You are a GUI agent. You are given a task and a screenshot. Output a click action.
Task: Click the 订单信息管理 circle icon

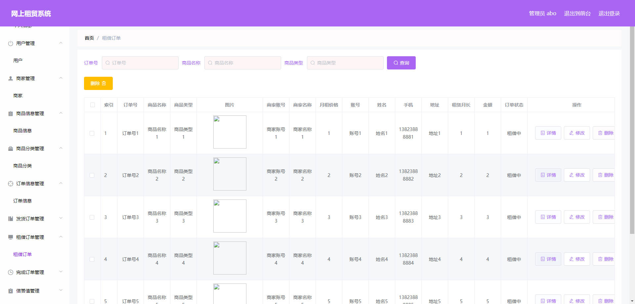pos(11,184)
